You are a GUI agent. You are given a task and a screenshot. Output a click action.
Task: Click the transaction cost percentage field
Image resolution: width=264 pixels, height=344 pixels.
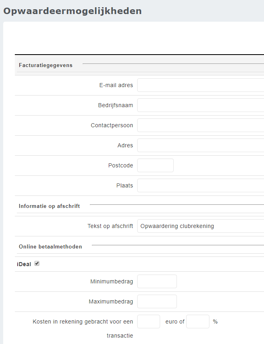(x=198, y=322)
